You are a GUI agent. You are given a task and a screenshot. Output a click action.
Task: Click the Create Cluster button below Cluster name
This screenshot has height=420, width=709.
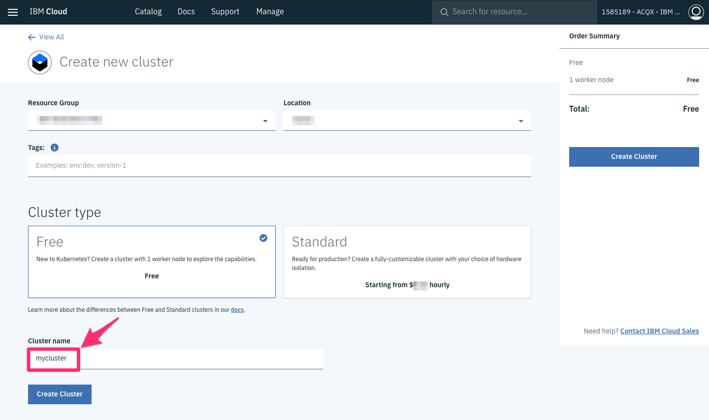pos(60,394)
